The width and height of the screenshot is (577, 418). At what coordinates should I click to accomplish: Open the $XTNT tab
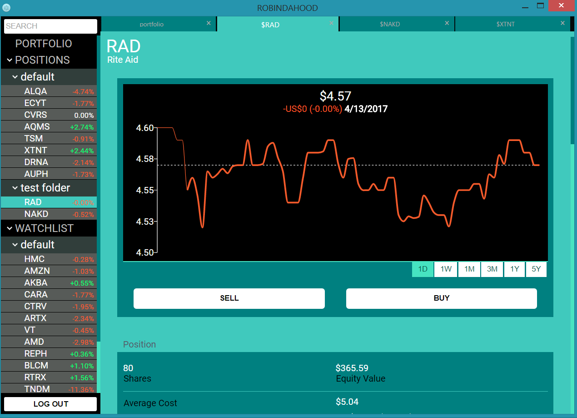pyautogui.click(x=506, y=24)
